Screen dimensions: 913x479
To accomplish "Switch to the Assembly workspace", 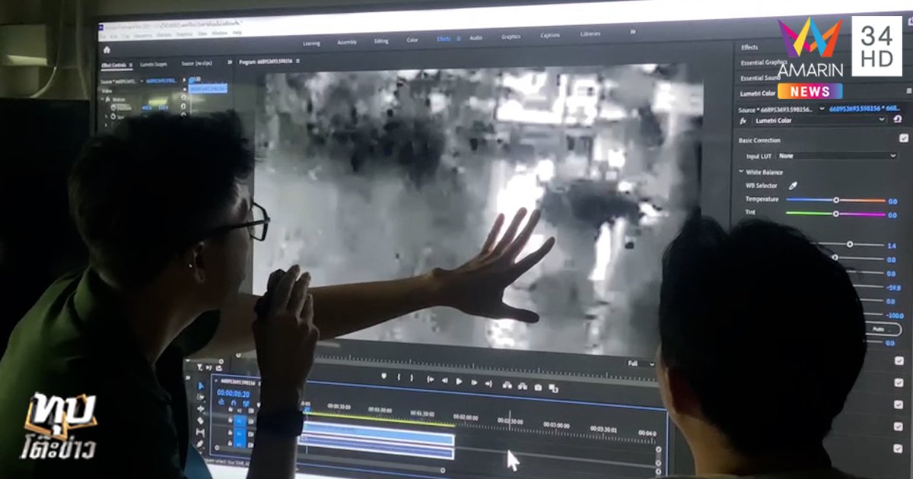I will point(347,42).
